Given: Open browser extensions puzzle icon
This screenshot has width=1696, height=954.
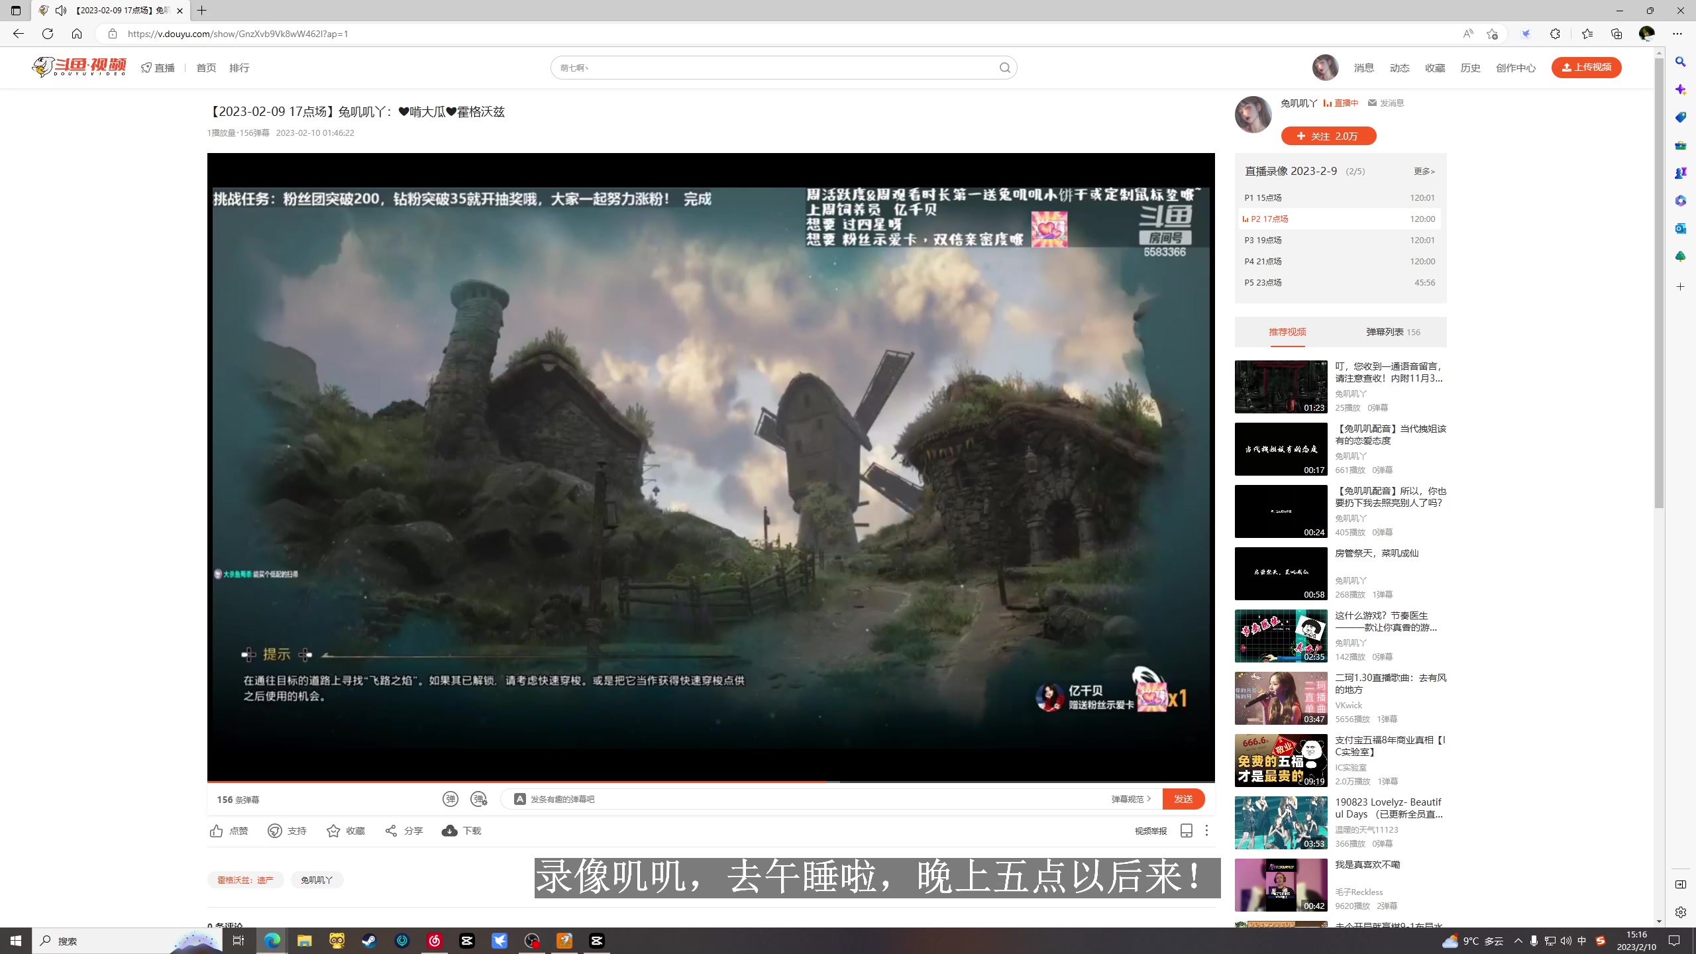Looking at the screenshot, I should point(1555,34).
